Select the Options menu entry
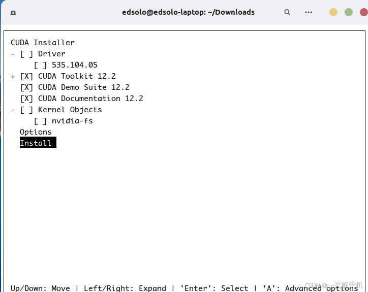368x292 pixels. coord(36,132)
